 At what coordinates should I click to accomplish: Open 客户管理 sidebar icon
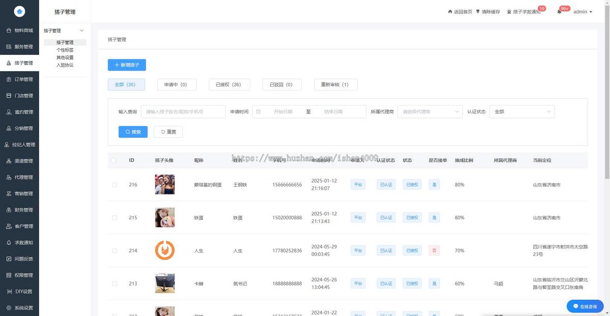pos(9,226)
